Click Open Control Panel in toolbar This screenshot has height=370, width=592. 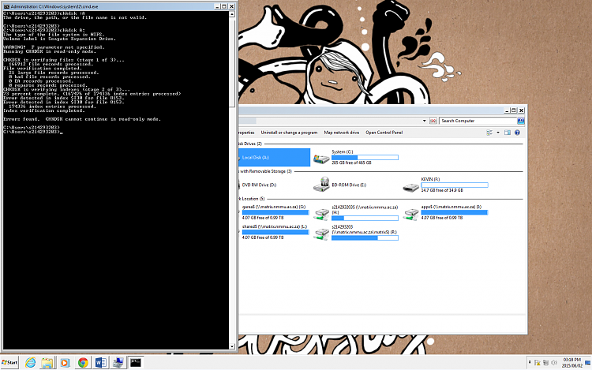coord(384,133)
